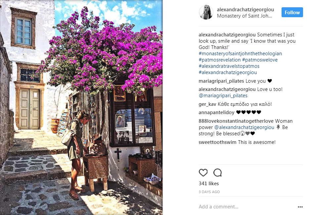Viewport: 310px width, 215px height.
Task: Focus the Add a comment field
Action: coord(247,207)
